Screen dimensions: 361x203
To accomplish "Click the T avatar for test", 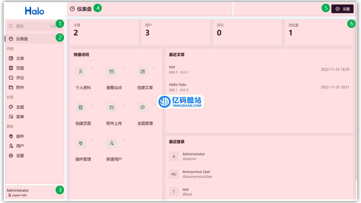I will coord(174,192).
